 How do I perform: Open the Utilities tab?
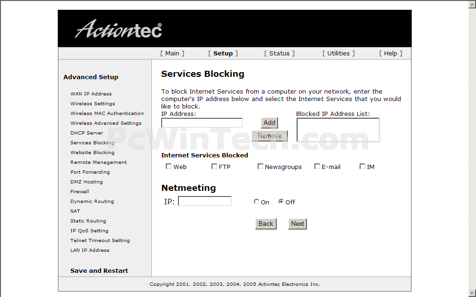pyautogui.click(x=338, y=54)
